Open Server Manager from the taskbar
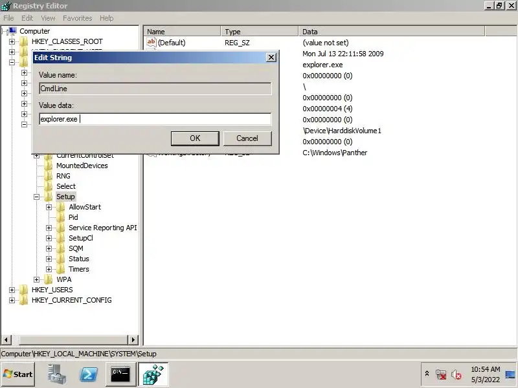The image size is (518, 388). [x=56, y=374]
